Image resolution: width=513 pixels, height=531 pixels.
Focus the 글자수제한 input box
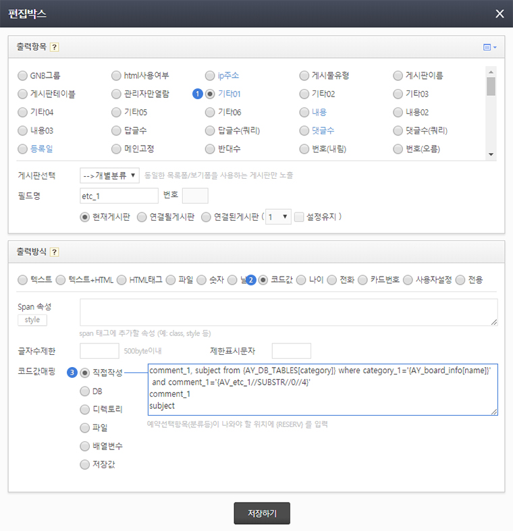99,351
